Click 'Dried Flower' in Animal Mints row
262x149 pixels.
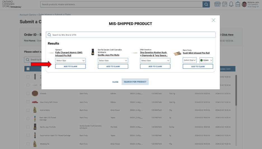(115, 110)
